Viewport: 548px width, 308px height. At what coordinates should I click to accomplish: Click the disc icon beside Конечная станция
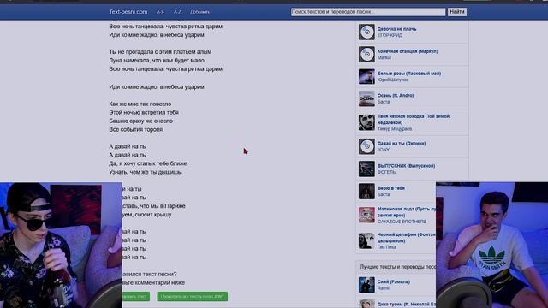366,54
